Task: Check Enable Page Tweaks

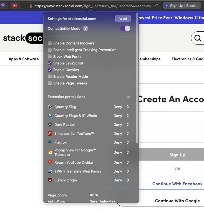Action: (50, 83)
